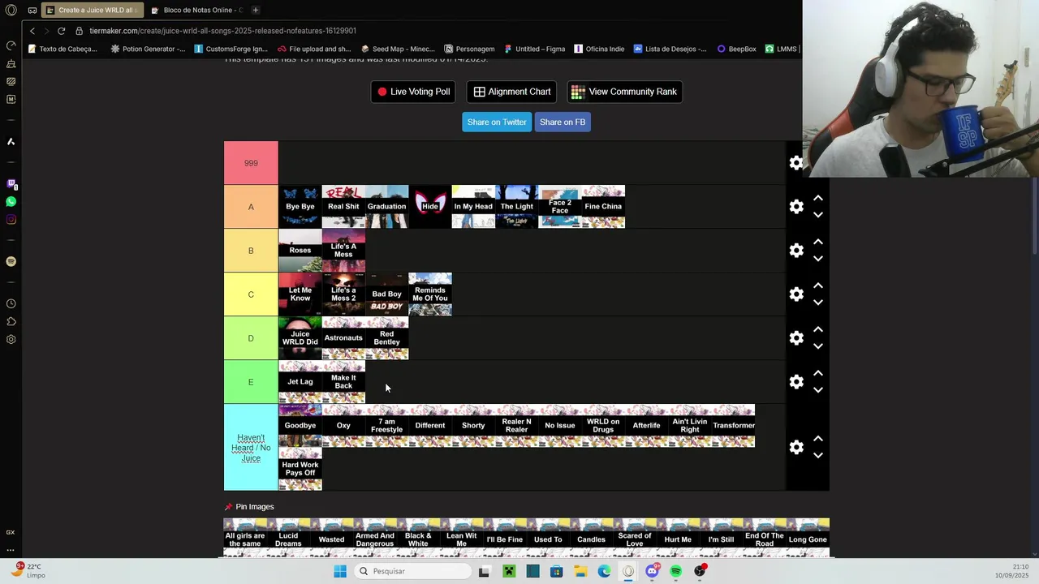1039x584 pixels.
Task: Open Potion Generator bookmark
Action: pos(149,49)
